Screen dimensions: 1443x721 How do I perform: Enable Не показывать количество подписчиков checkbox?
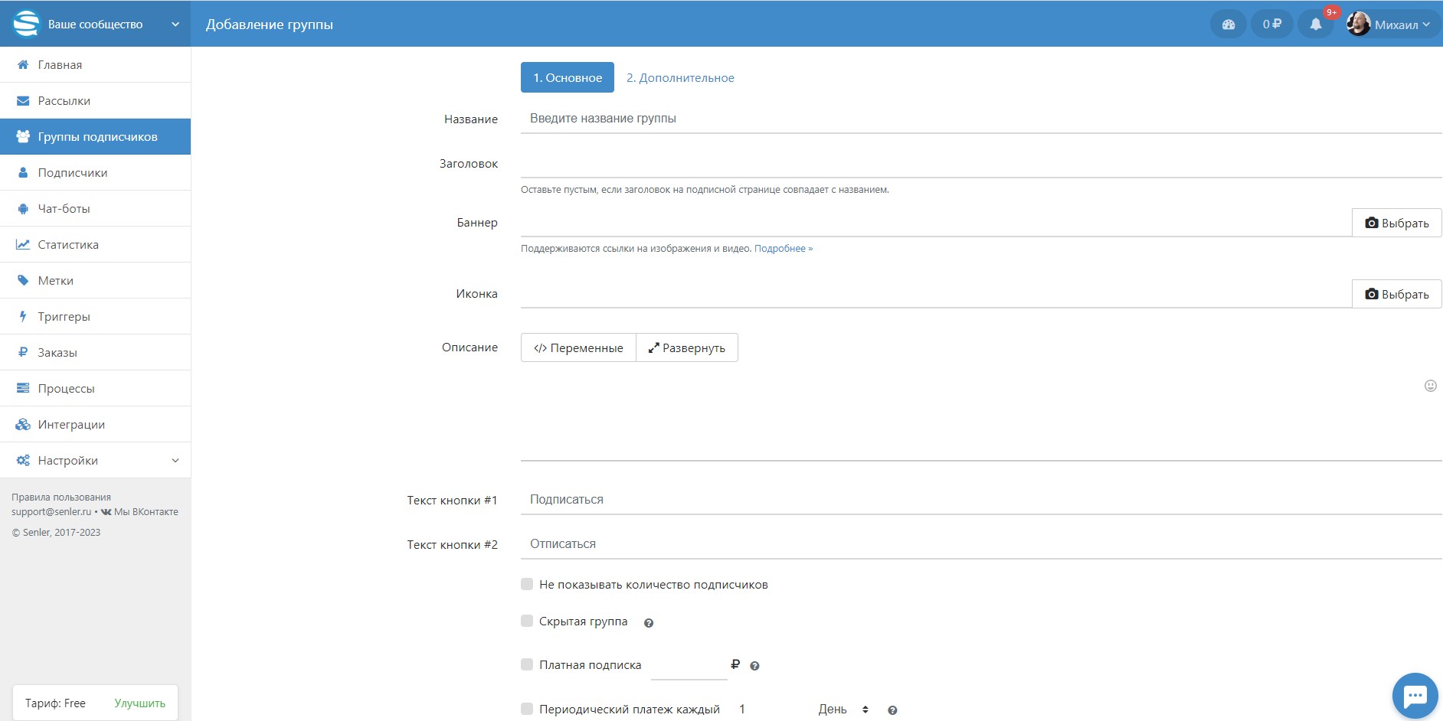pos(527,585)
